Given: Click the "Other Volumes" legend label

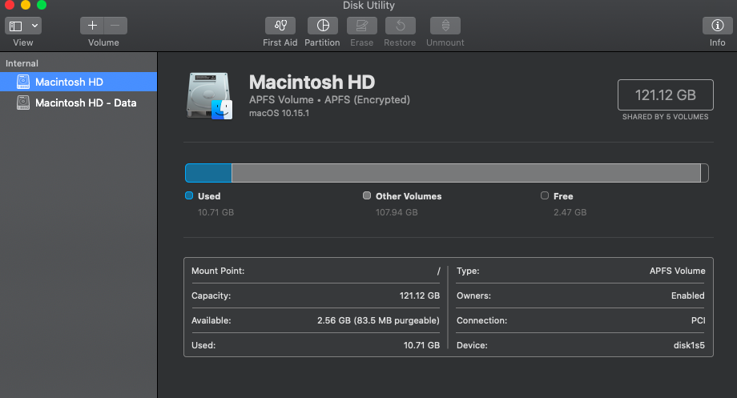Looking at the screenshot, I should tap(409, 196).
